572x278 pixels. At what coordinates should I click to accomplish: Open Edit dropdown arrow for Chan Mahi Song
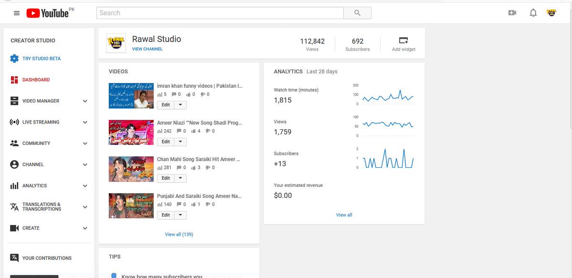click(x=180, y=178)
